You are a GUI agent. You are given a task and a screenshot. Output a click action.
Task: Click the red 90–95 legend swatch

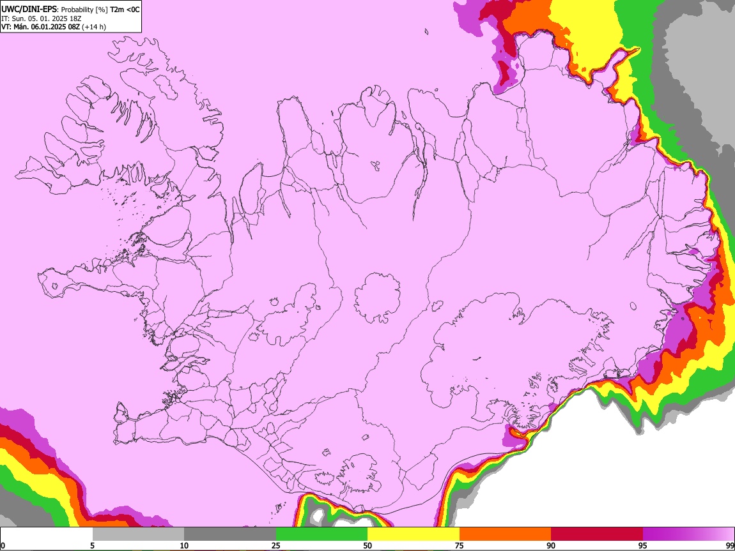[x=597, y=534]
